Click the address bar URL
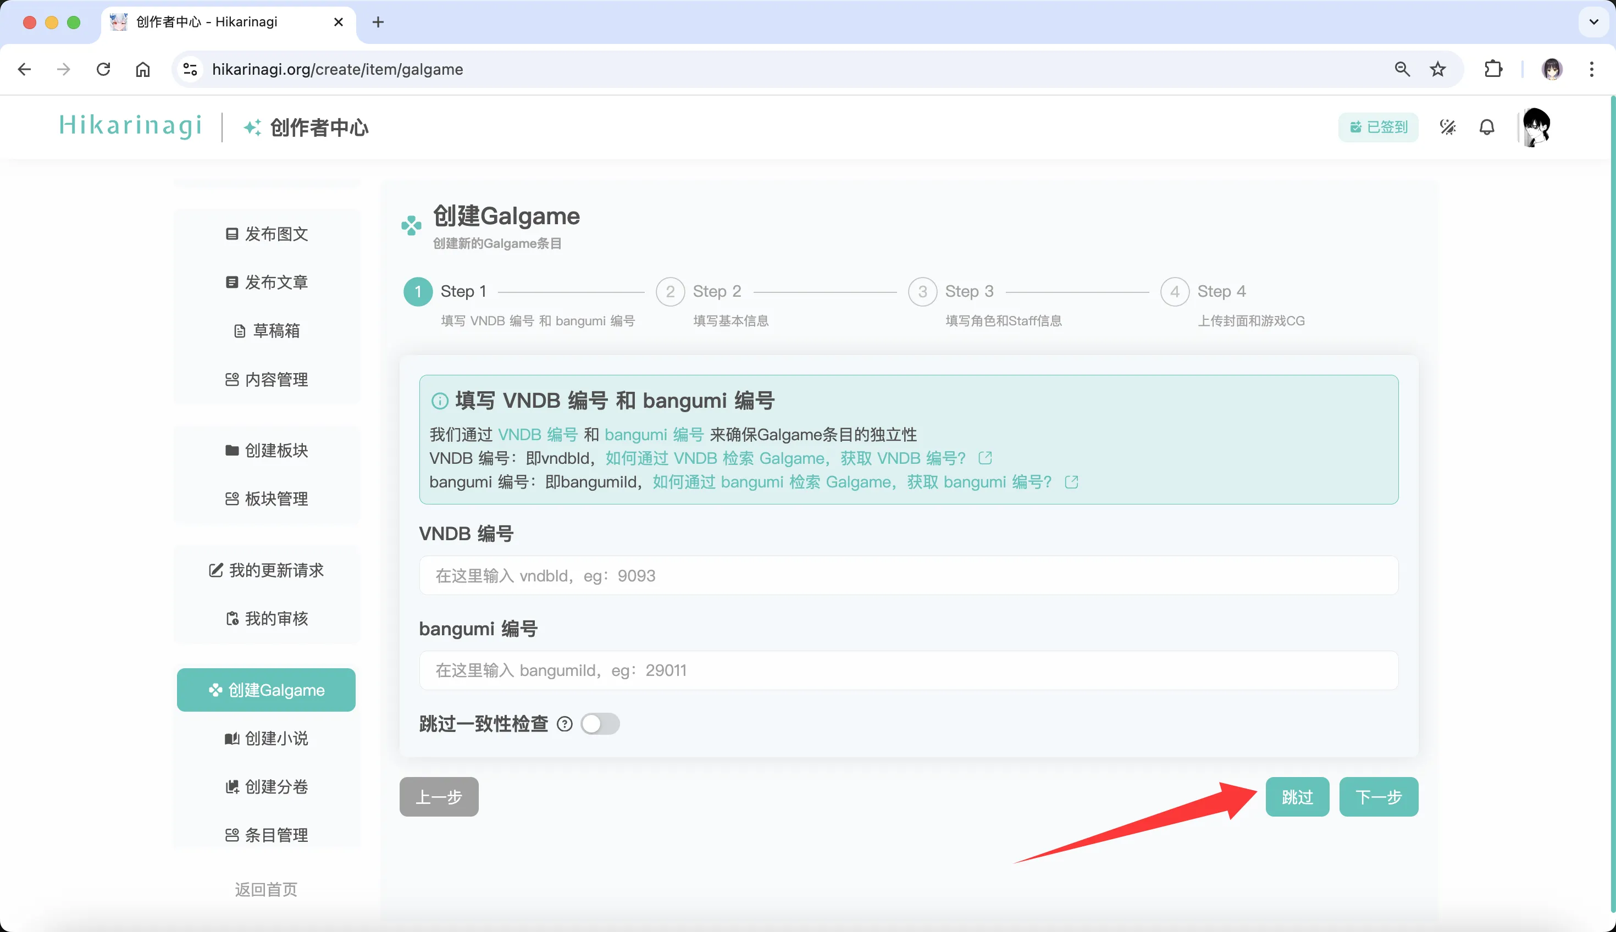The image size is (1616, 932). point(337,69)
